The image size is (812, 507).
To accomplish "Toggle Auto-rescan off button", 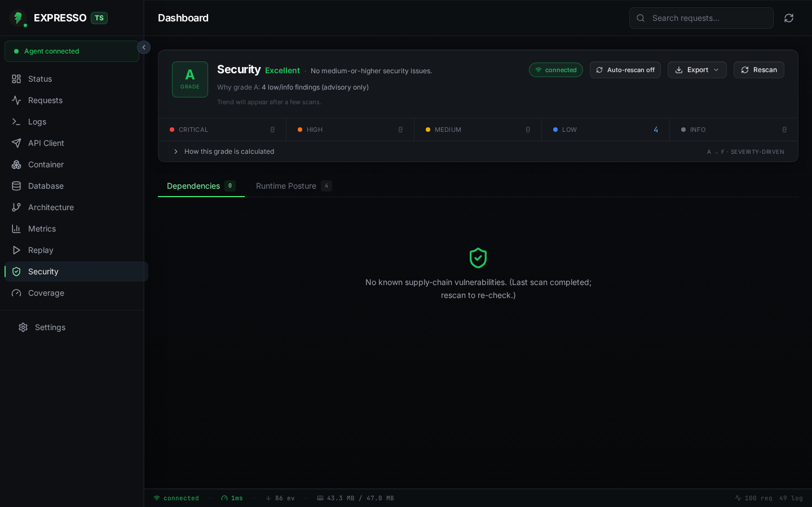I will pyautogui.click(x=625, y=70).
